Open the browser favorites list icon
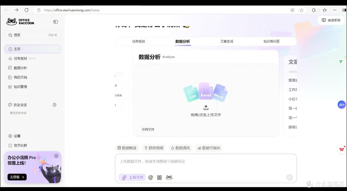This screenshot has height=191, width=347. [x=325, y=10]
